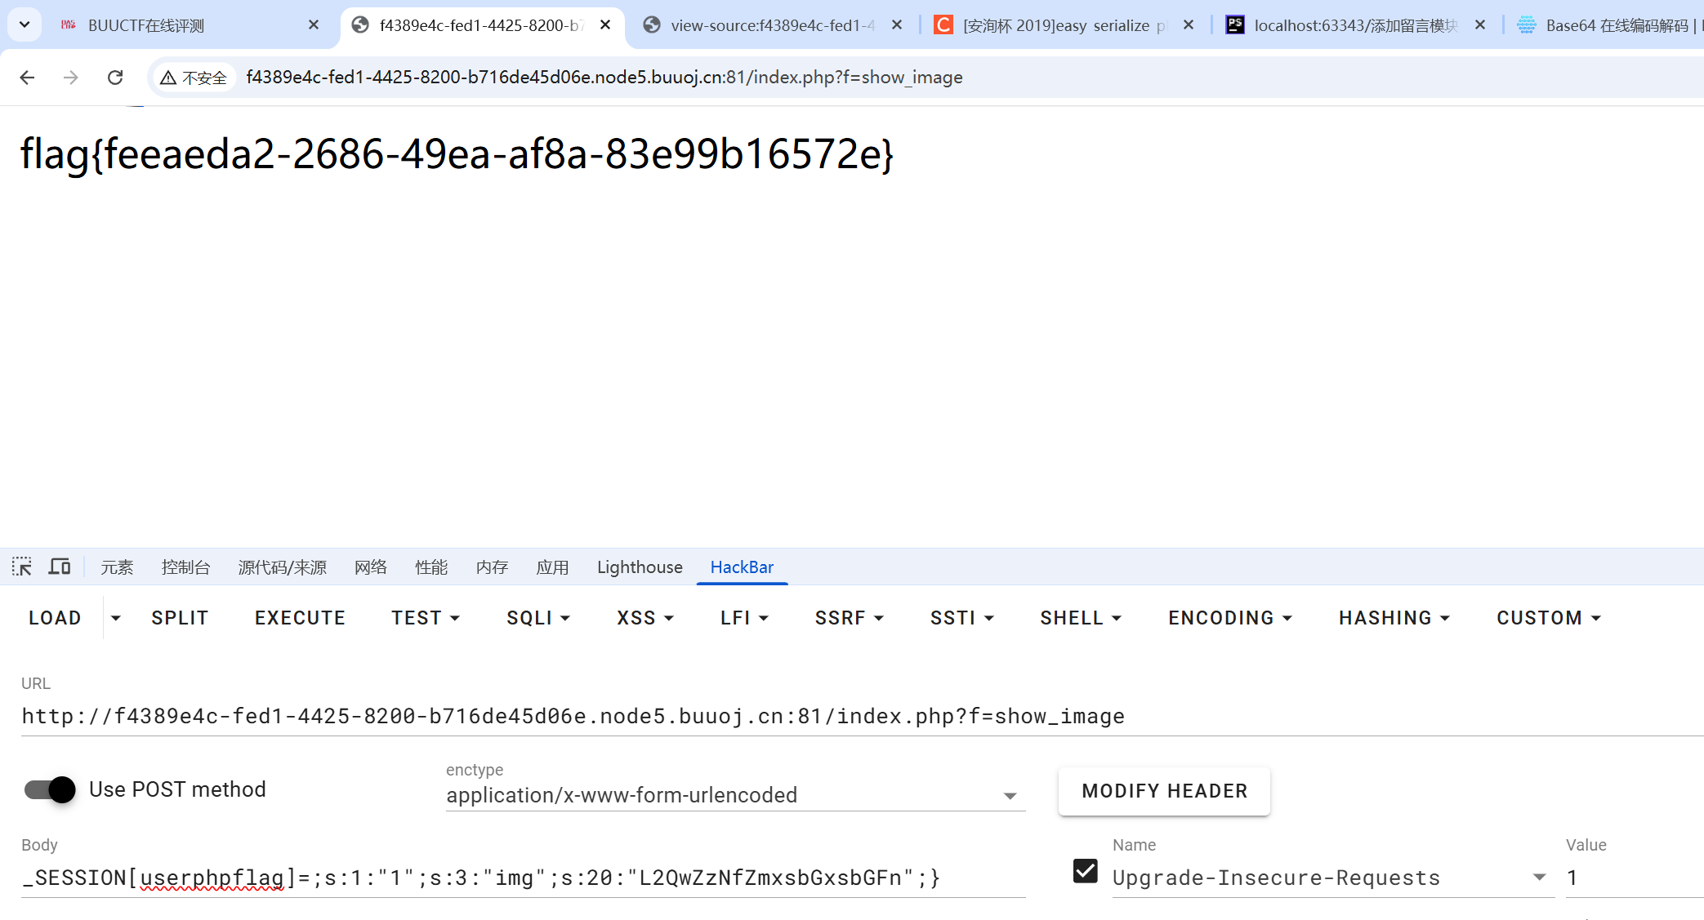This screenshot has height=920, width=1704.
Task: Click the page reload icon
Action: point(115,78)
